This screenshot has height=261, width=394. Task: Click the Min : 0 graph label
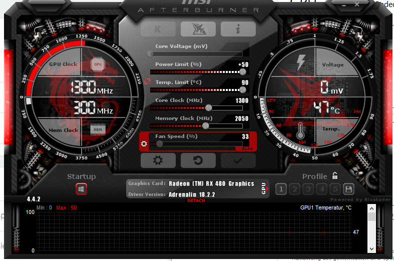(44, 208)
